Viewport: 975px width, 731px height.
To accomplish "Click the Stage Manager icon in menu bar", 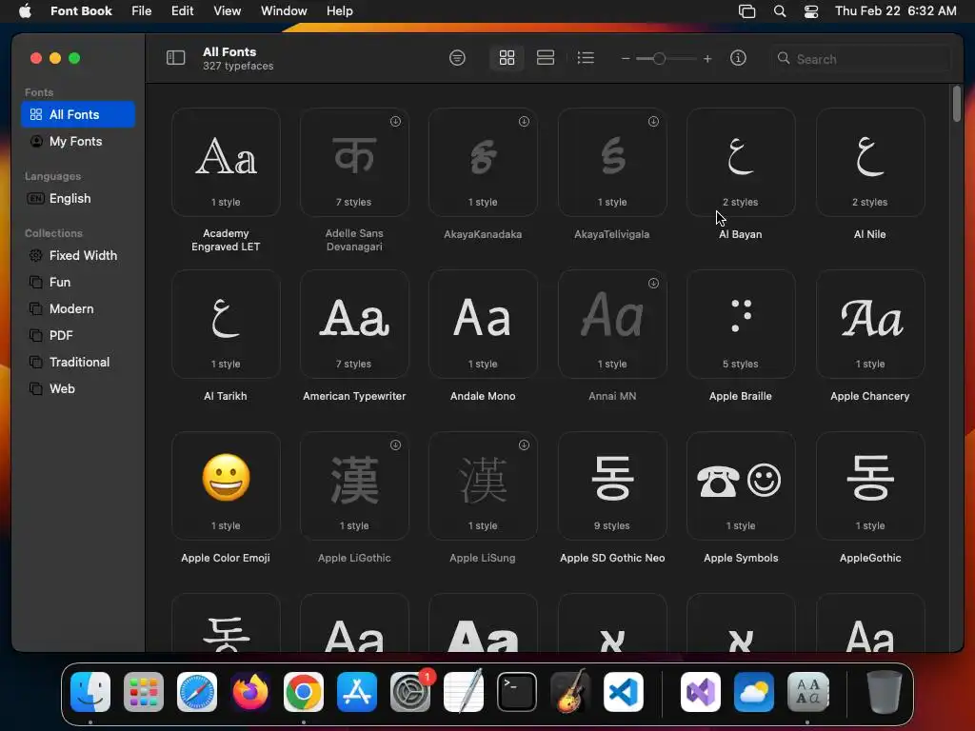I will [746, 10].
